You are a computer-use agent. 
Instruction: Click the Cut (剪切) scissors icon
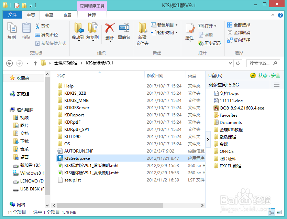(37, 26)
